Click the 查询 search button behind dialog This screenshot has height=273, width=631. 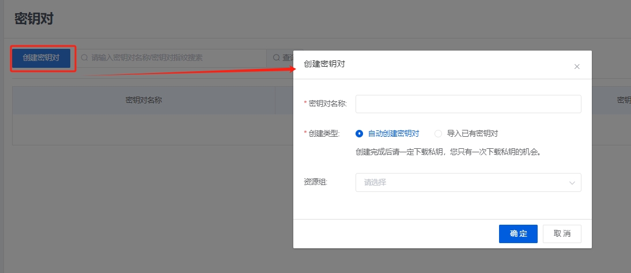tap(281, 58)
